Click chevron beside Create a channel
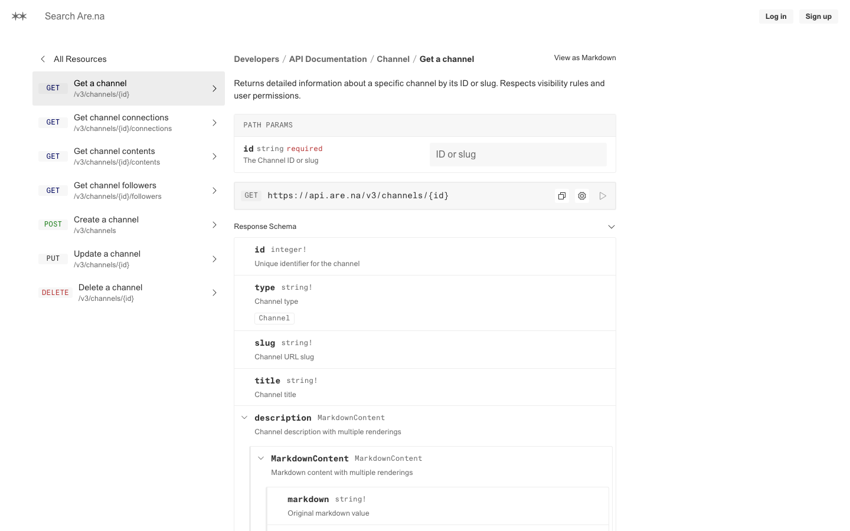Image resolution: width=850 pixels, height=531 pixels. pyautogui.click(x=214, y=225)
